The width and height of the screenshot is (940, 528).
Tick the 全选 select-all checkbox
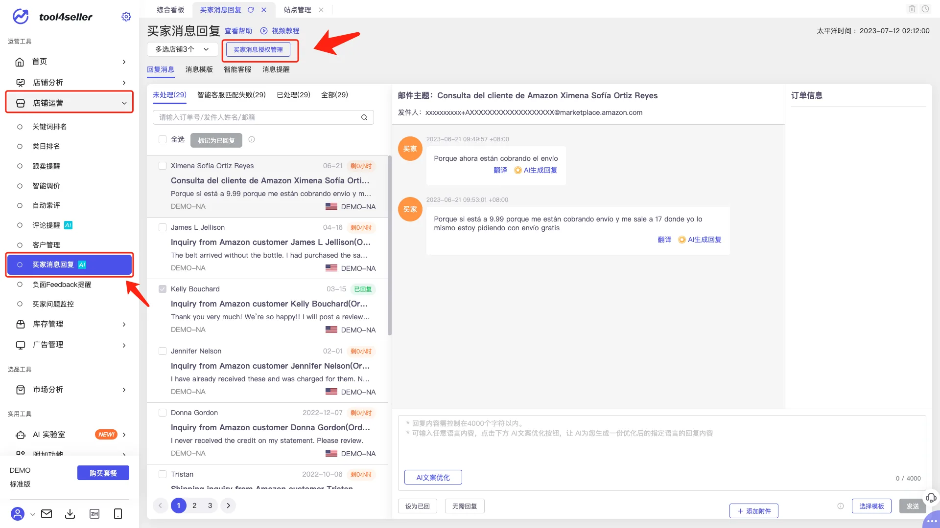click(x=163, y=140)
